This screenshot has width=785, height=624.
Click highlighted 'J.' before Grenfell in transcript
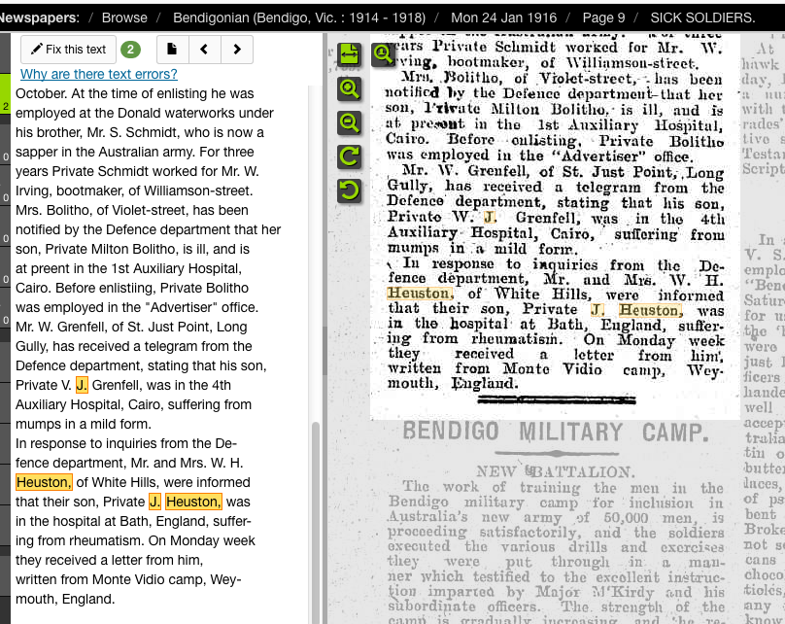click(x=82, y=385)
